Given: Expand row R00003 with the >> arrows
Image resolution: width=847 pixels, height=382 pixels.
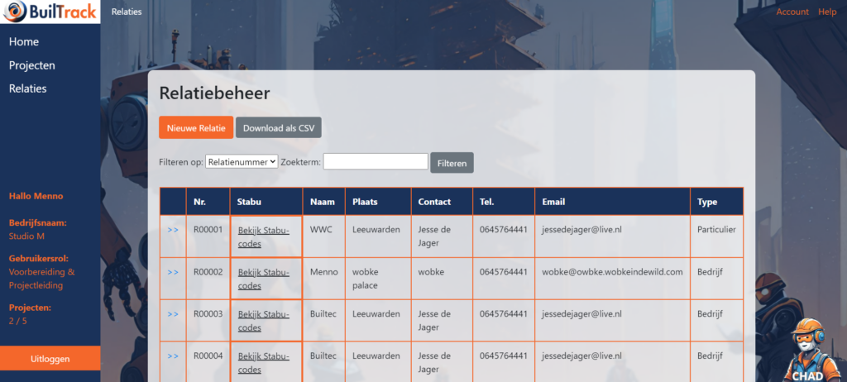Looking at the screenshot, I should [x=173, y=314].
